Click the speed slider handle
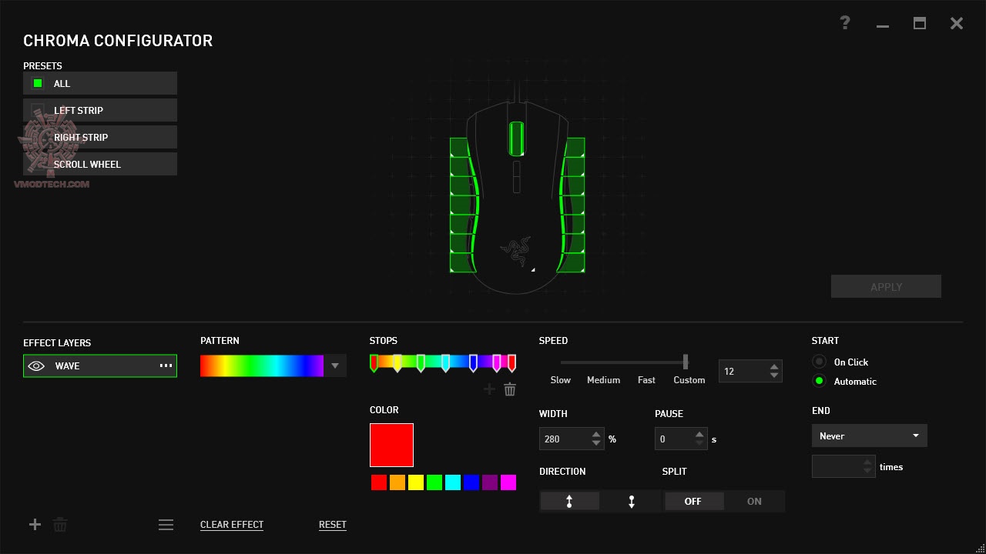This screenshot has width=986, height=554. coord(686,362)
